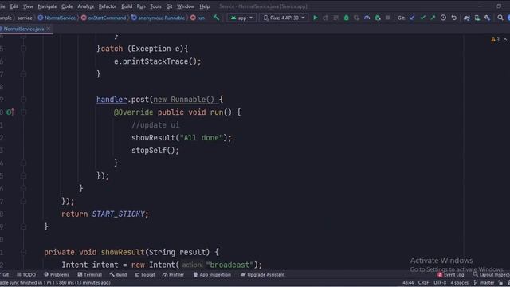Click the warning indicator showing 3 problems
Screen dimensions: 510x287
pos(495,39)
